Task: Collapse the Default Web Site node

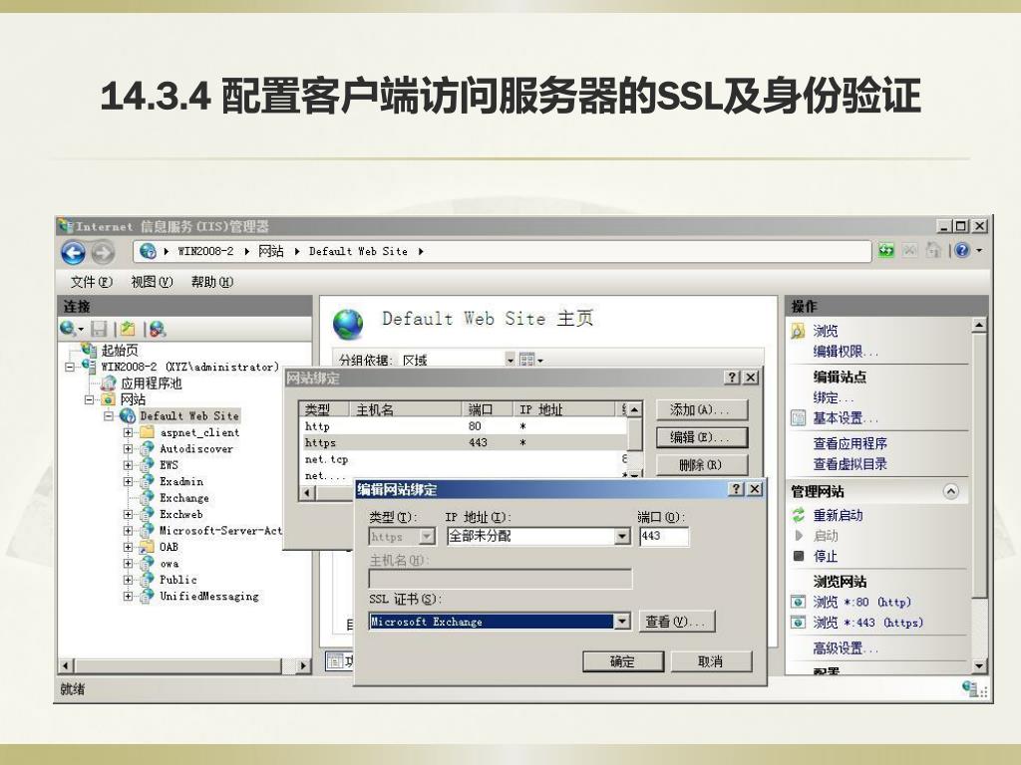Action: (109, 415)
